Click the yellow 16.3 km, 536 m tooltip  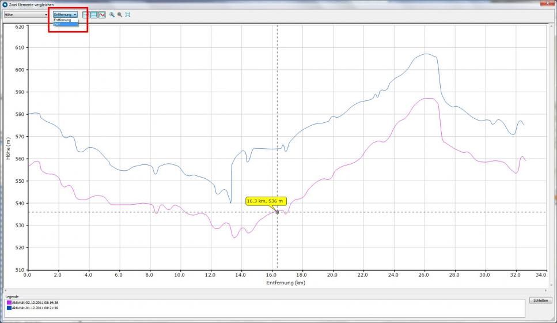(264, 201)
